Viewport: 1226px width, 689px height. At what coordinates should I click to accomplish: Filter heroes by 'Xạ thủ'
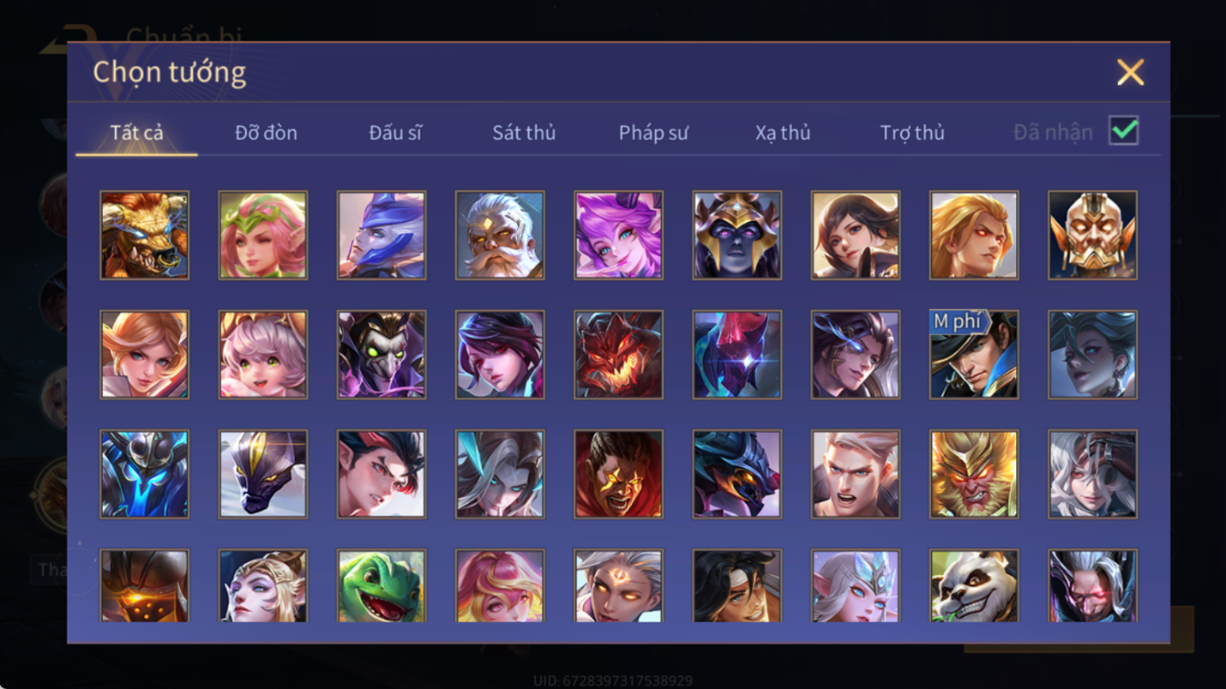pyautogui.click(x=782, y=133)
